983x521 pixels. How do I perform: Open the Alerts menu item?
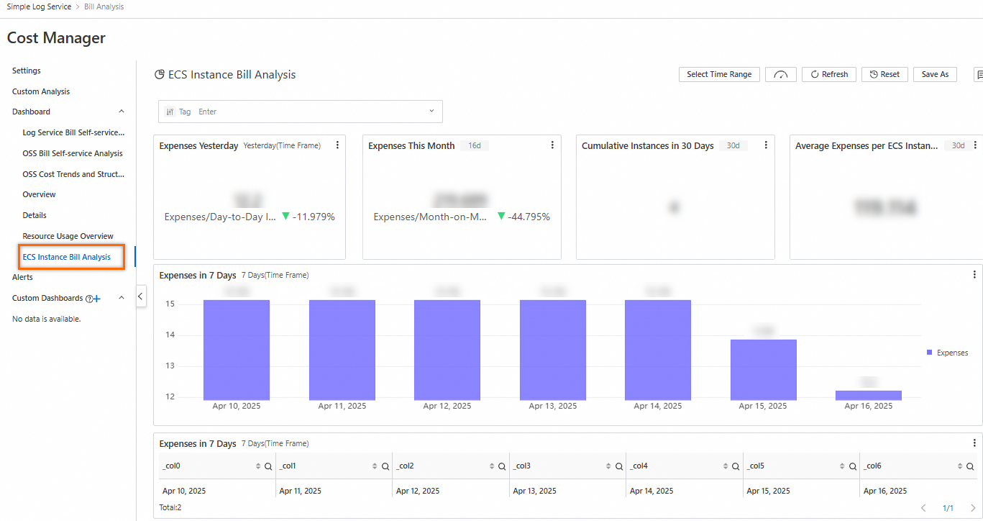pos(22,277)
